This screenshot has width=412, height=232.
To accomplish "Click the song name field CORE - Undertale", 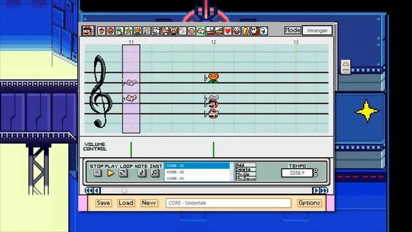I will point(229,203).
